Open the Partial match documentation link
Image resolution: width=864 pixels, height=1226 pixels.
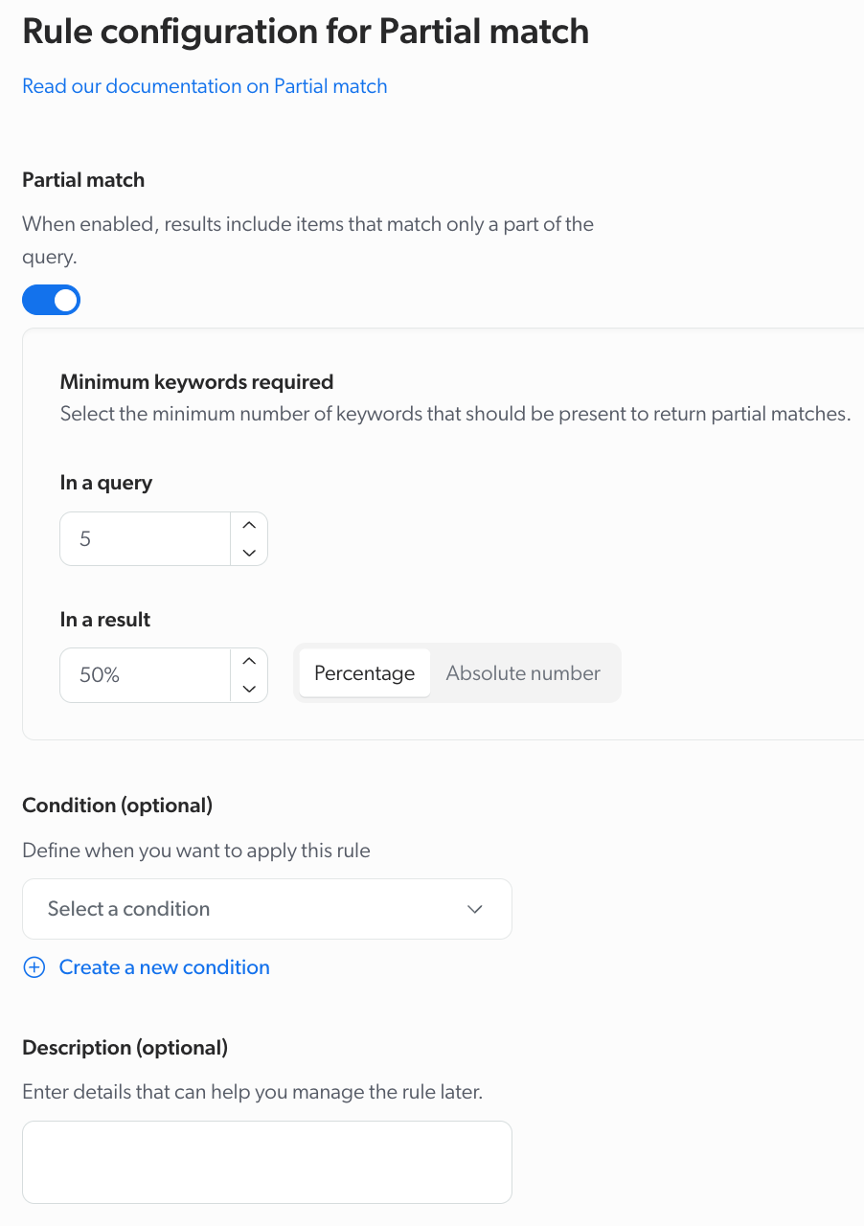pyautogui.click(x=205, y=86)
